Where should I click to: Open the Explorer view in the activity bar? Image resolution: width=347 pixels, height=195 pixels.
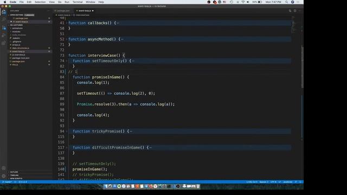tap(4, 12)
